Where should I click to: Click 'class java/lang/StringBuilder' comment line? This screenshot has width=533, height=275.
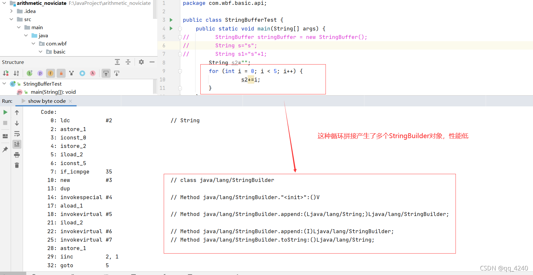pyautogui.click(x=222, y=180)
